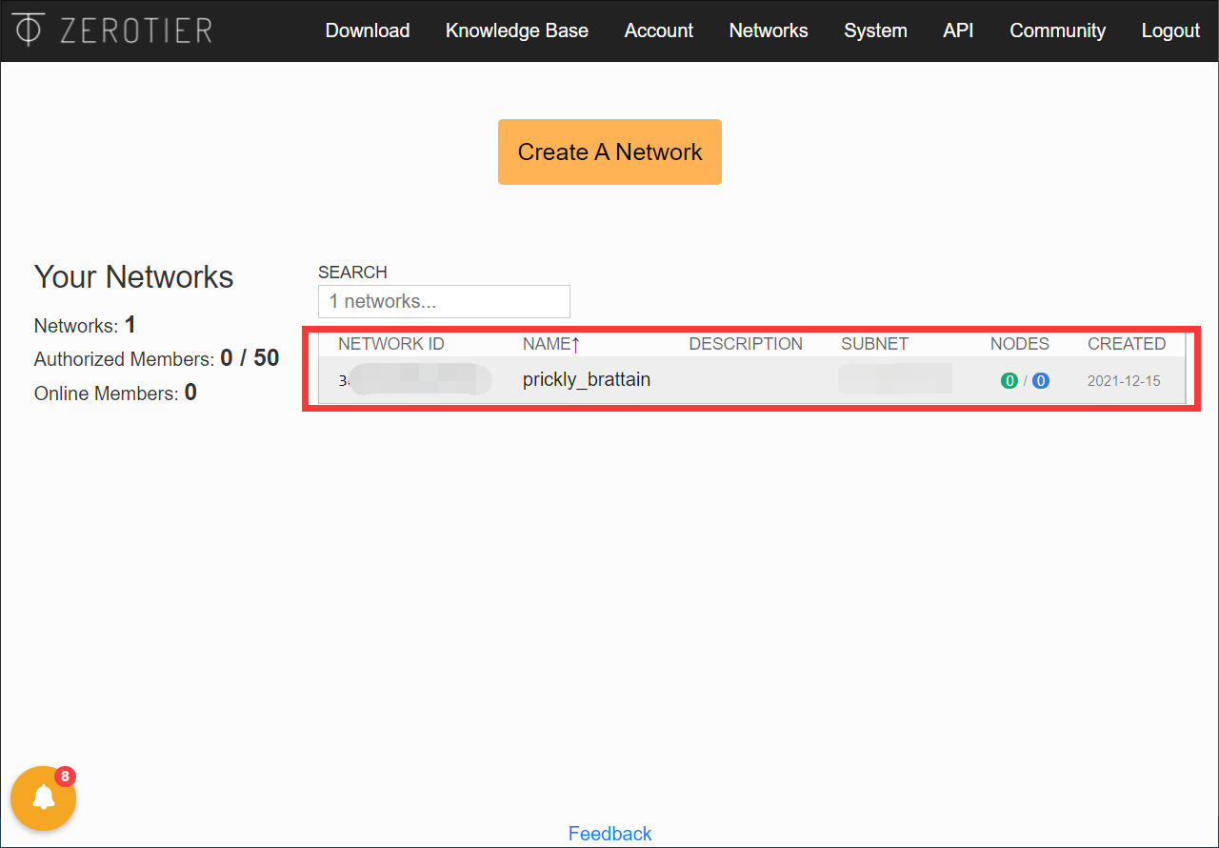Sort by the SUBNET column header
Viewport: 1219px width, 848px height.
click(x=875, y=344)
